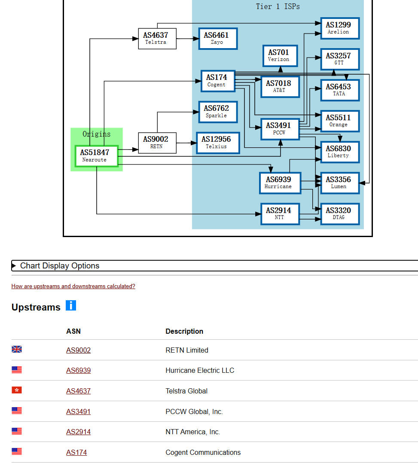Expand the Chart Display Options section
Screen dimensions: 418x463
214,266
